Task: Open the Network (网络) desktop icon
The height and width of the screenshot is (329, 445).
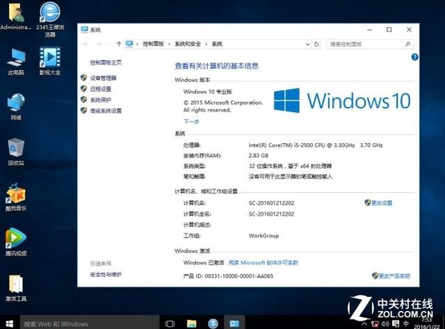Action: pyautogui.click(x=16, y=106)
